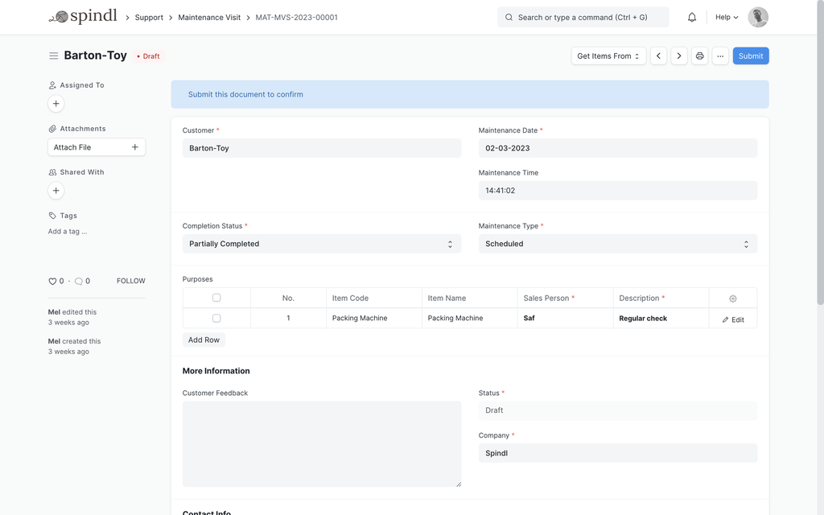Go to previous document arrow
The image size is (824, 515).
(x=658, y=56)
